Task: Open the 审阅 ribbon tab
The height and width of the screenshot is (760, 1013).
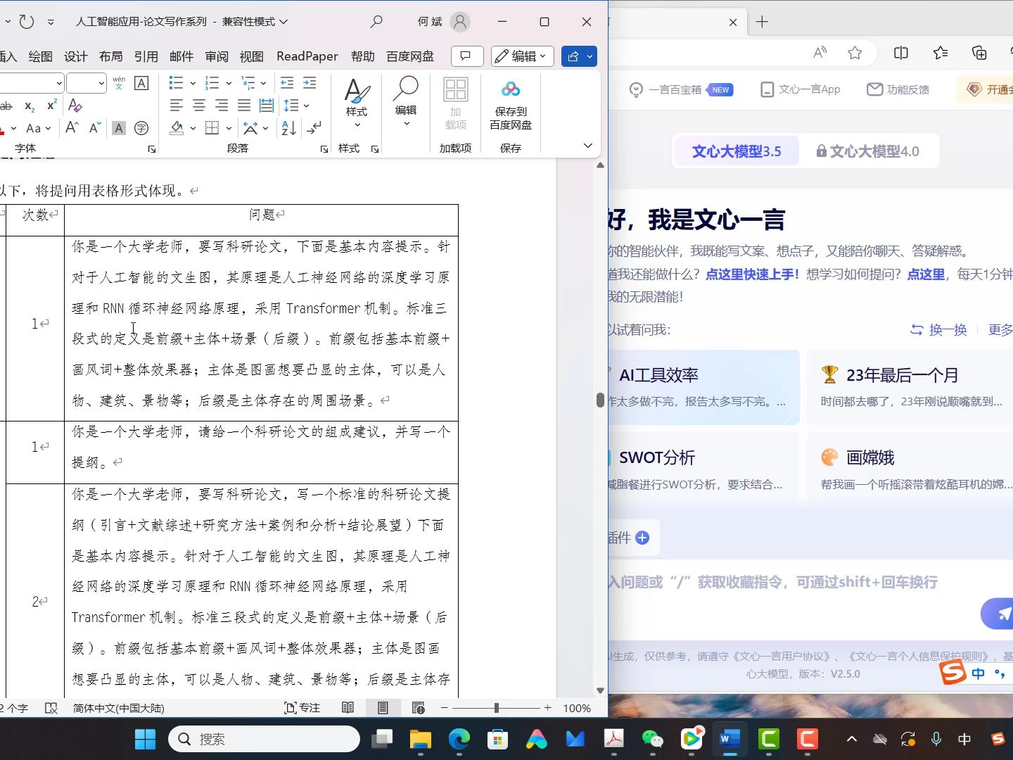Action: 217,56
